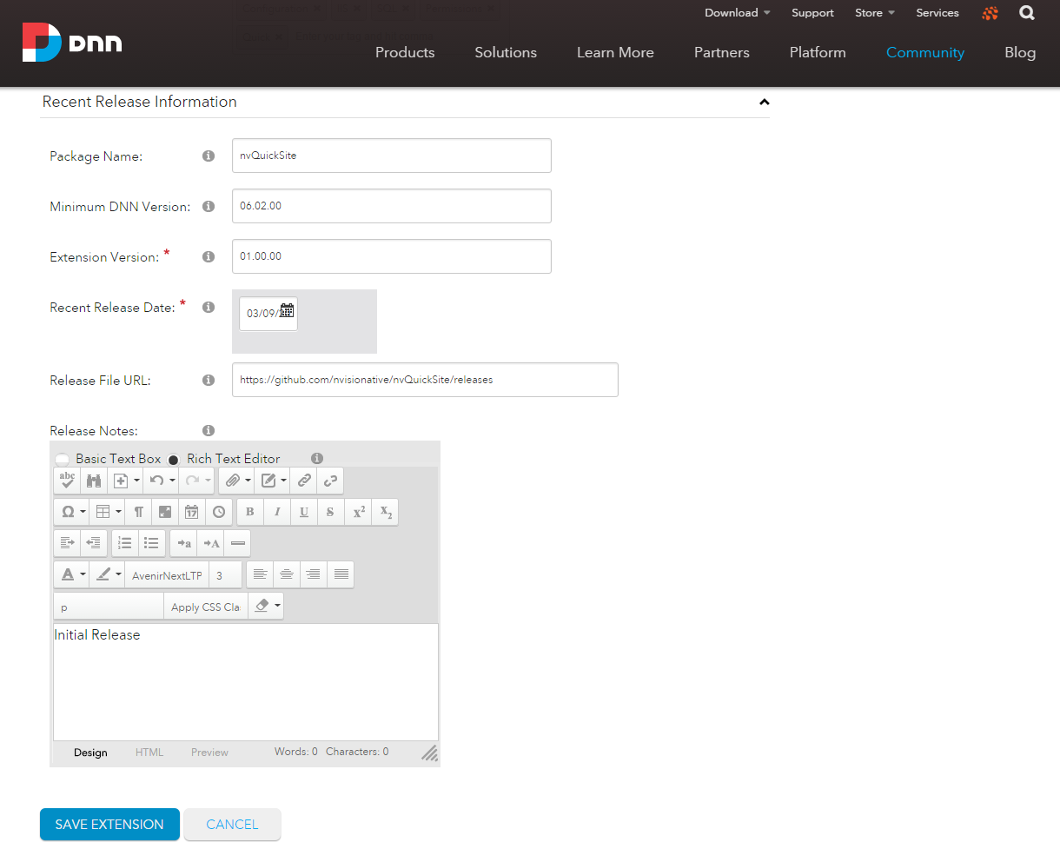This screenshot has height=849, width=1060.
Task: Apply subscript formatting
Action: (x=386, y=512)
